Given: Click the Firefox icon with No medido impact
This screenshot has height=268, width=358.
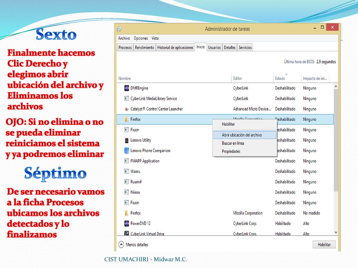Looking at the screenshot, I should tap(127, 213).
